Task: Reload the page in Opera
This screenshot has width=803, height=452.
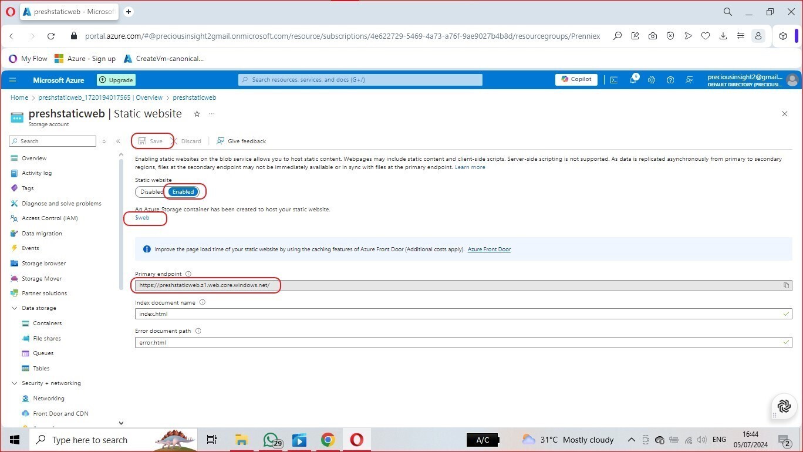Action: pyautogui.click(x=51, y=36)
